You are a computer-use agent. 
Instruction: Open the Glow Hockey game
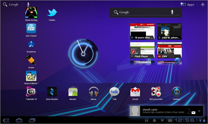click(31, 14)
